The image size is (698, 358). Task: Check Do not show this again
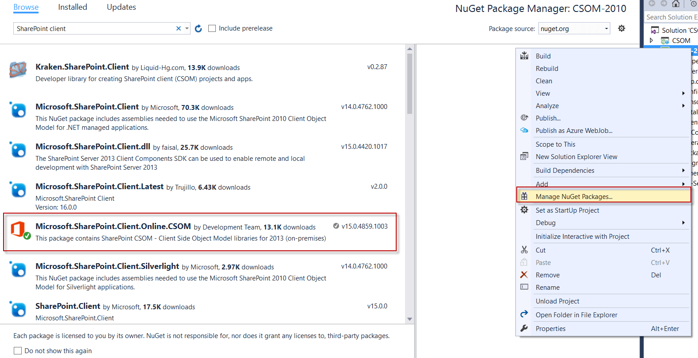[18, 350]
